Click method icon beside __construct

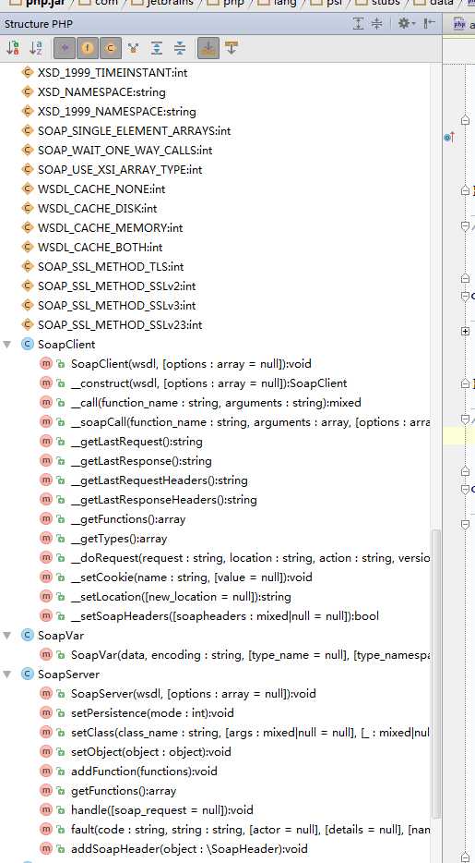pyautogui.click(x=46, y=383)
